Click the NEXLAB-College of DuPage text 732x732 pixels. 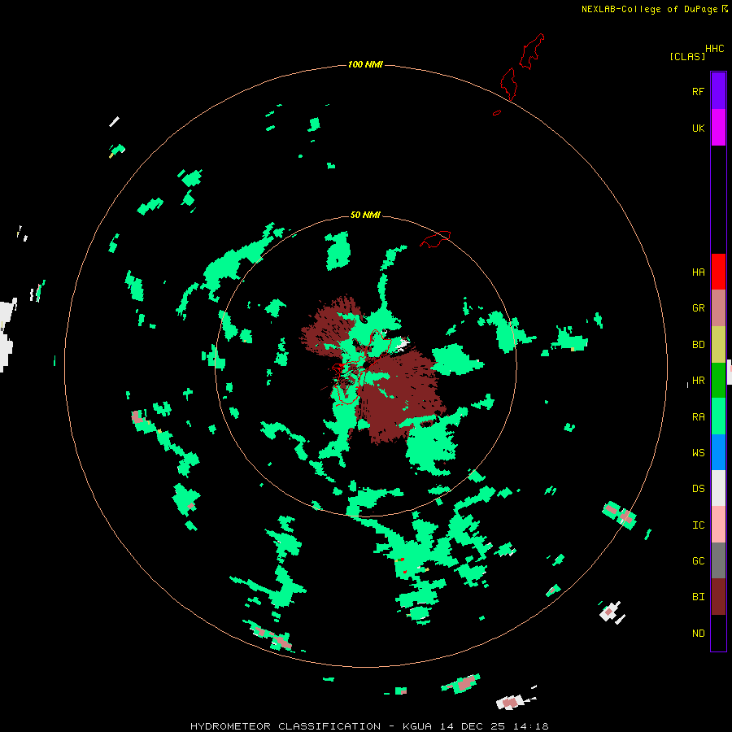649,9
